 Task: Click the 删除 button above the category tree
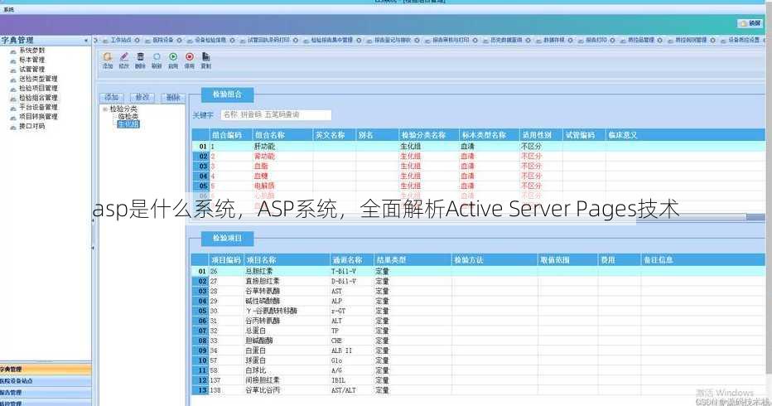click(x=173, y=97)
